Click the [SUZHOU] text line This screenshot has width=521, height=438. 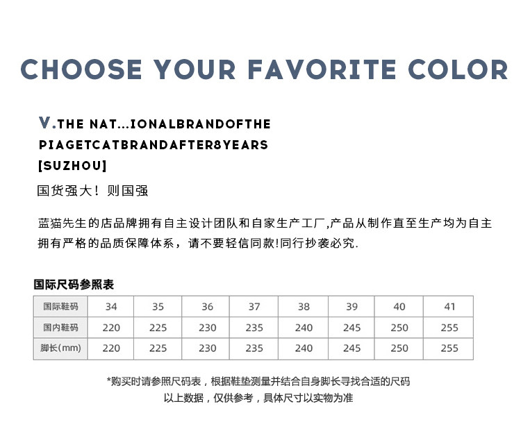72,165
